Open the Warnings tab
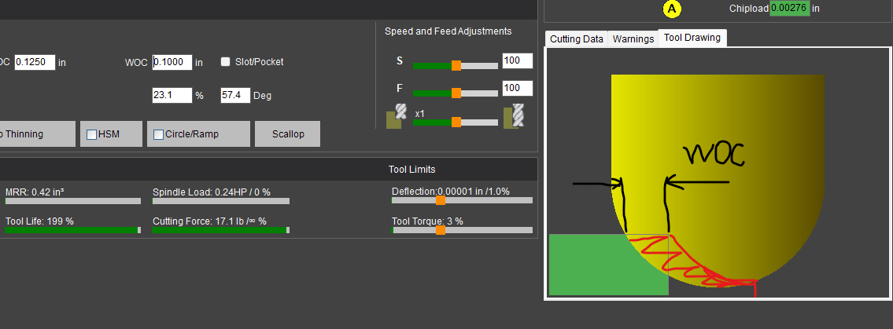The image size is (893, 329). tap(633, 38)
